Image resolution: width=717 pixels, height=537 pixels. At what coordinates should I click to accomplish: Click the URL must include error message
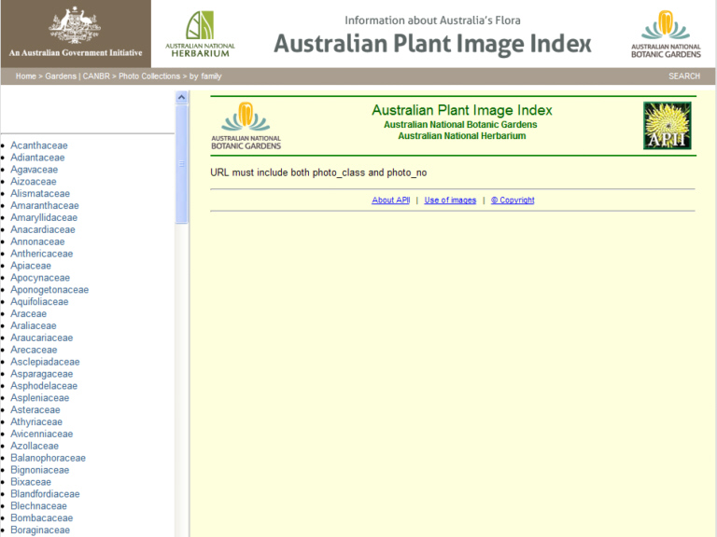(318, 172)
